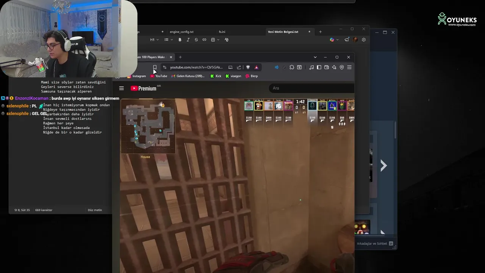Screen dimensions: 485x273
Task: Open the YouTube guide hamburger menu
Action: (x=122, y=88)
